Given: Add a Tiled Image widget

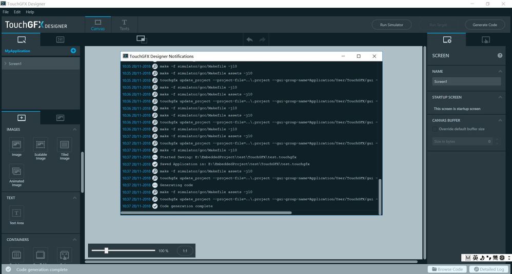Looking at the screenshot, I should (64, 149).
